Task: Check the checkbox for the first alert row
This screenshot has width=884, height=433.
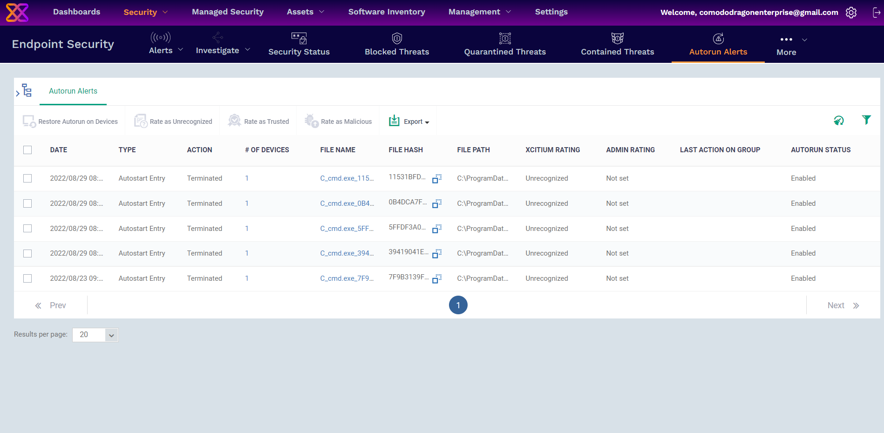Action: [27, 178]
